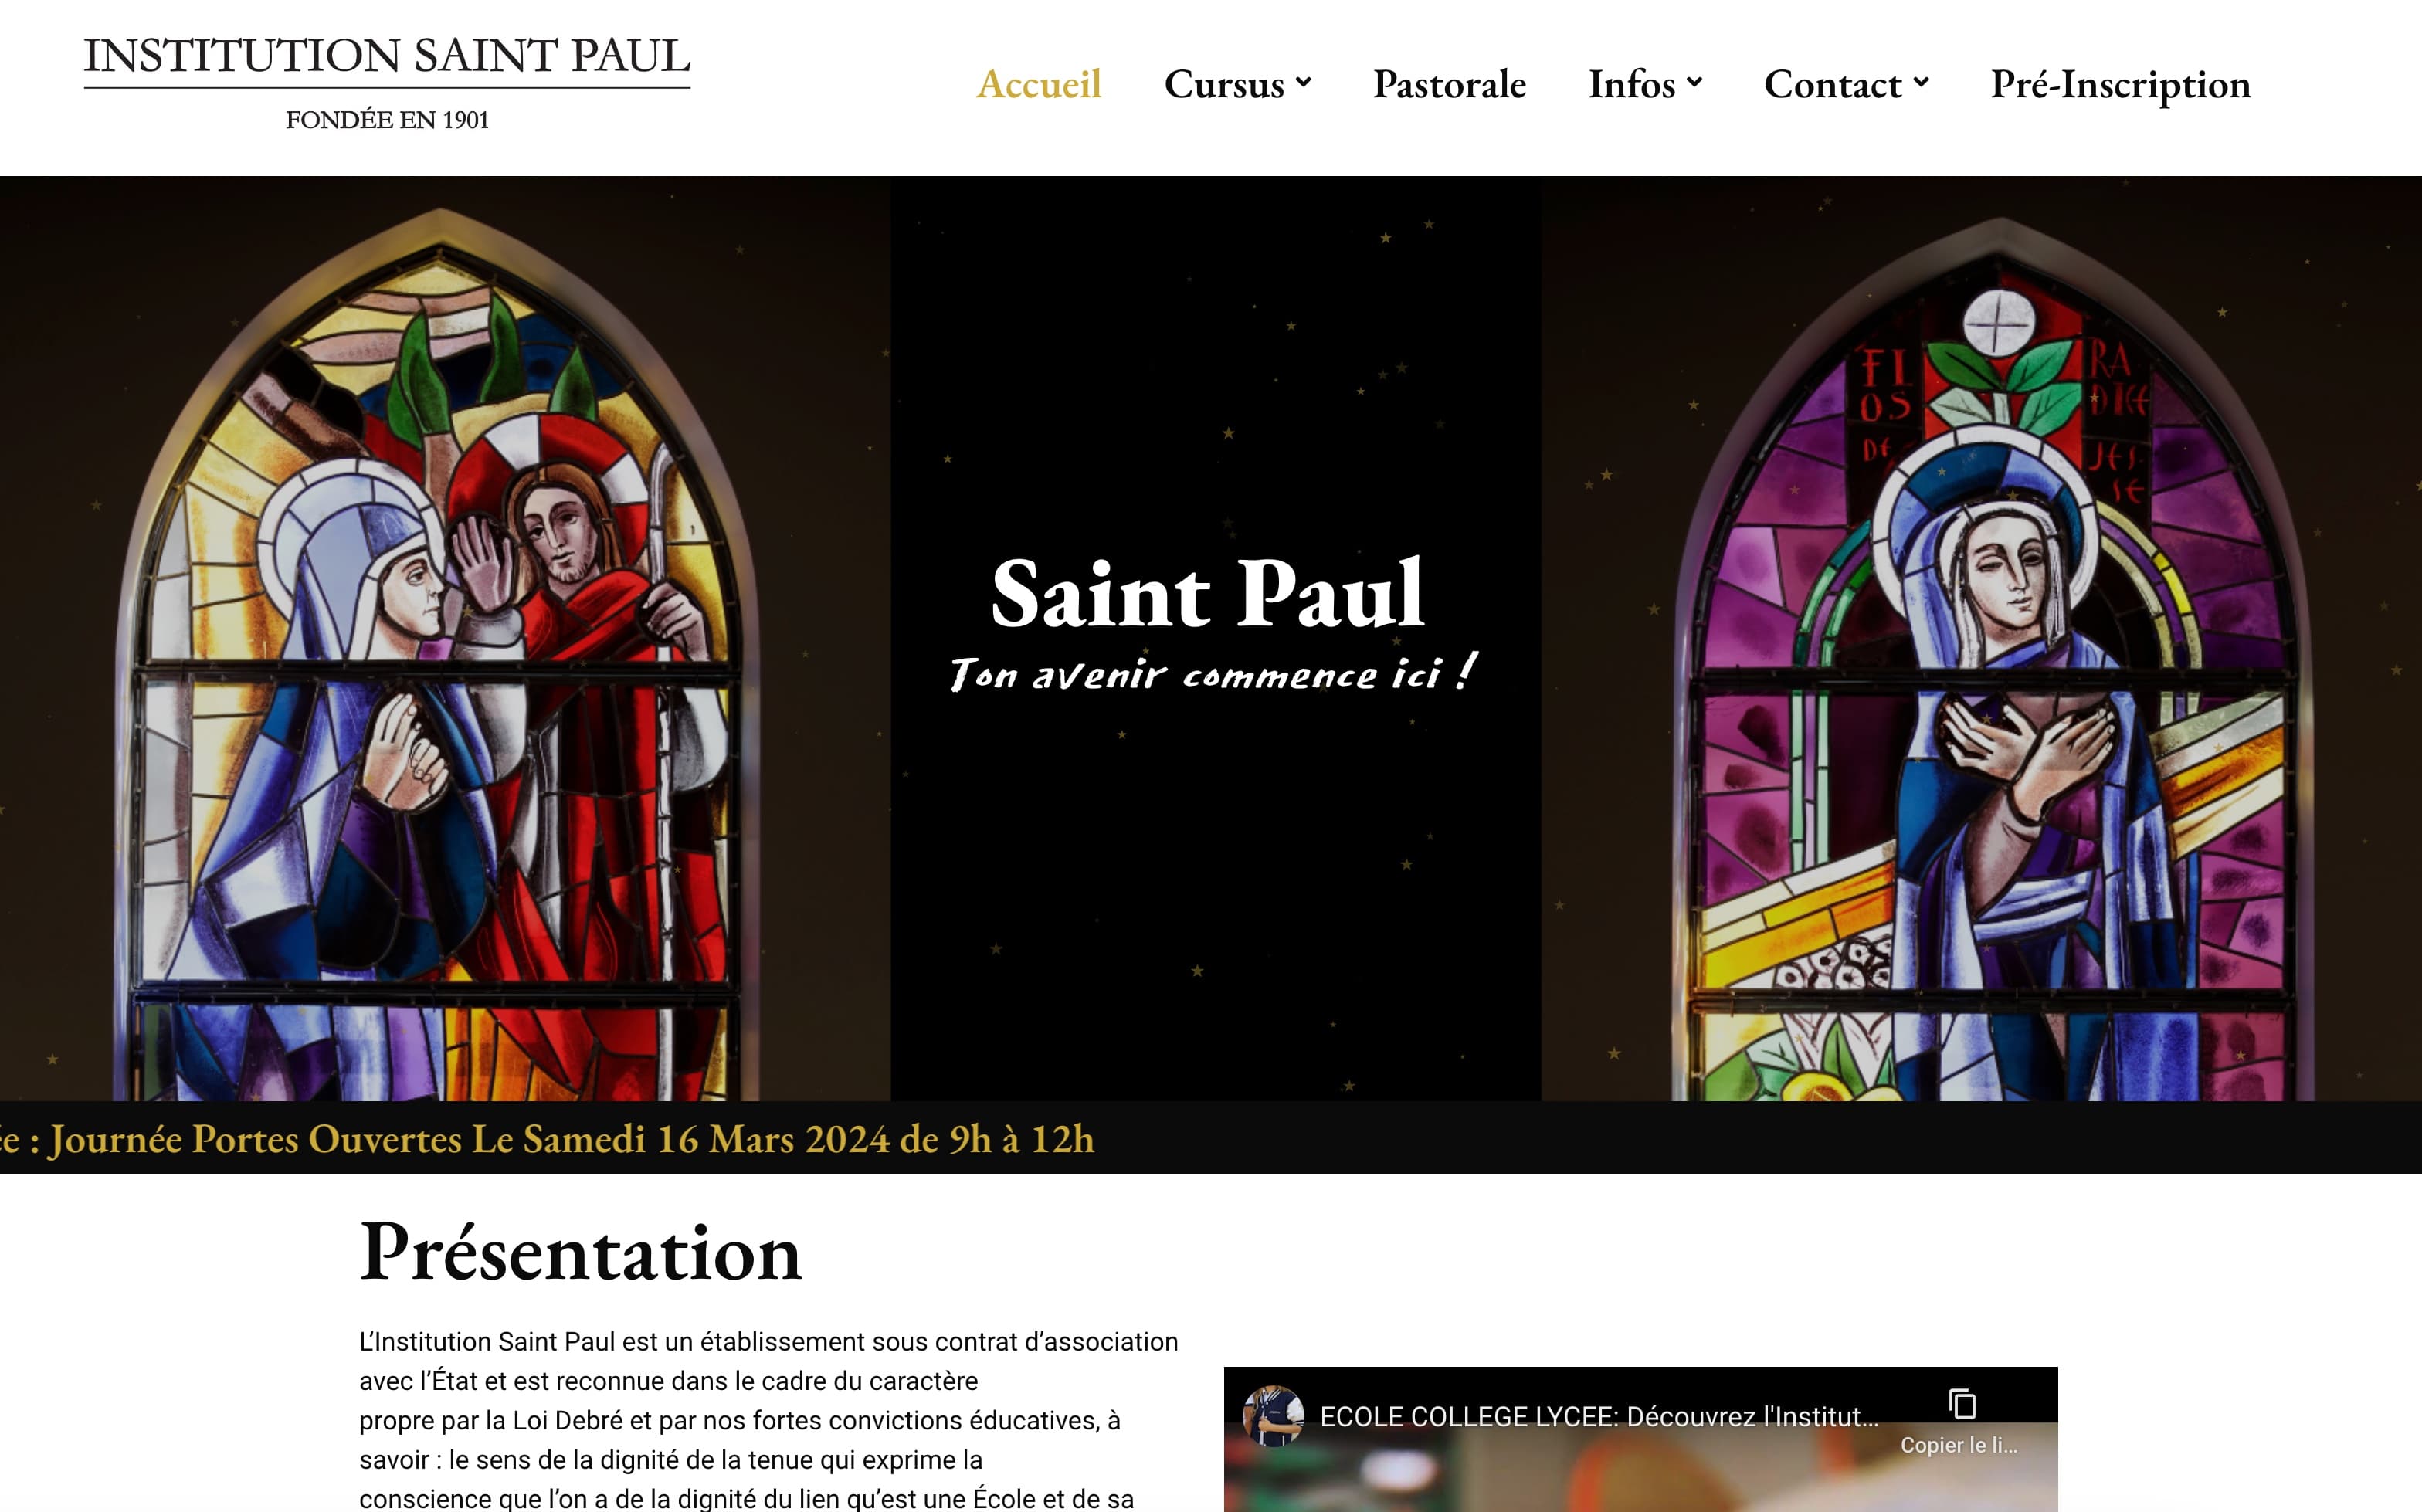Open the Institution Saint Paul logo link
2422x1512 pixels.
pos(387,84)
